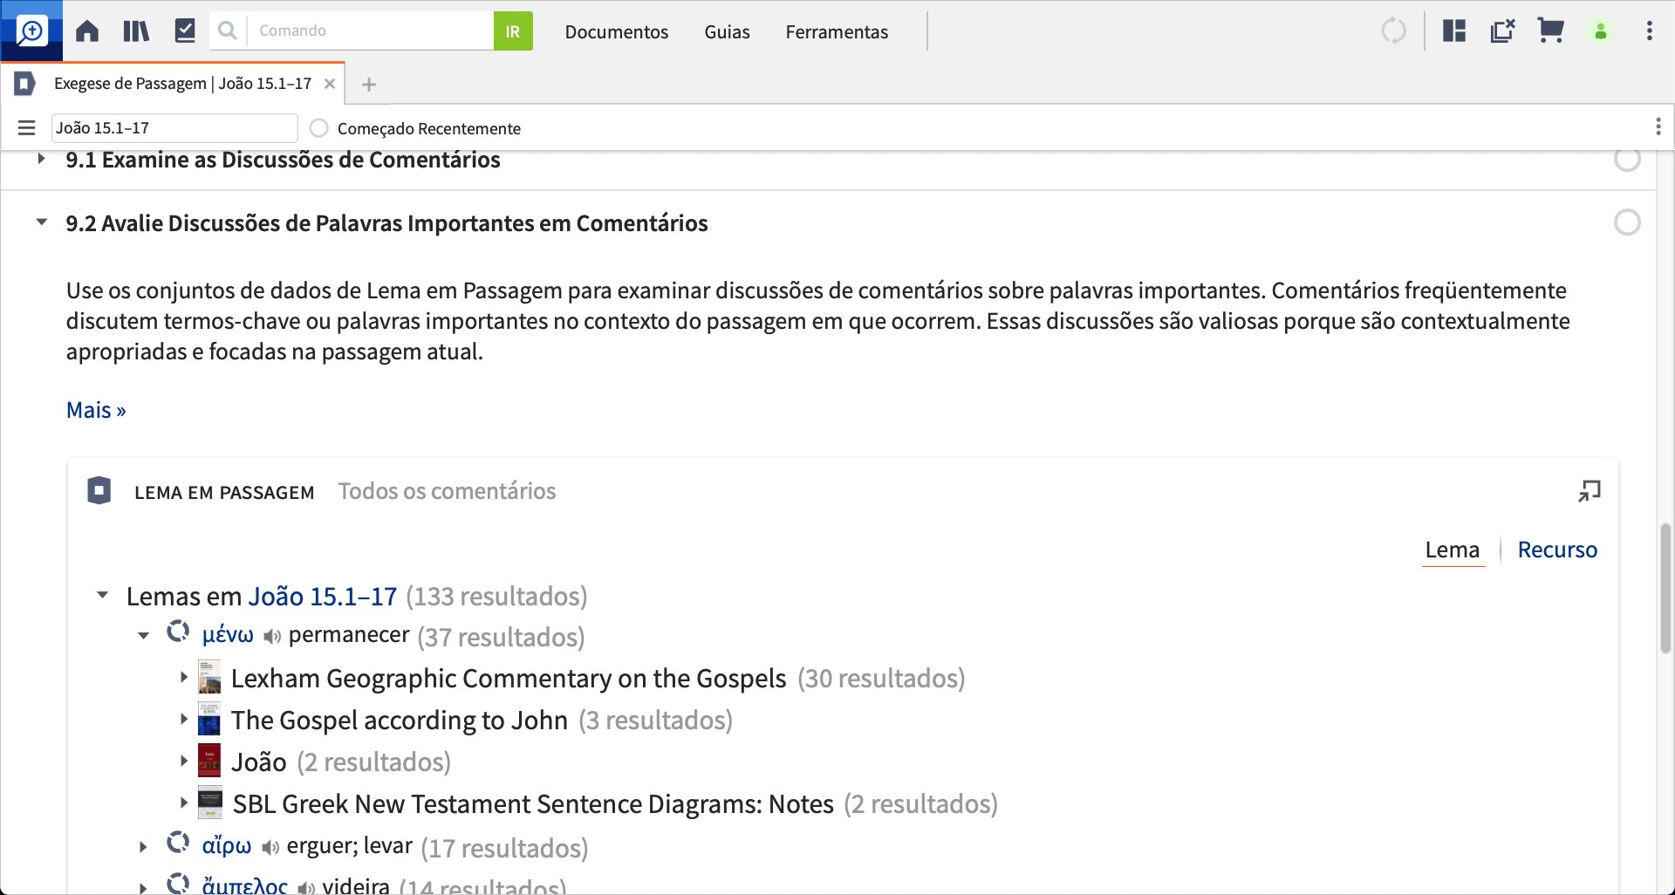Open the Documentos menu

[x=616, y=31]
